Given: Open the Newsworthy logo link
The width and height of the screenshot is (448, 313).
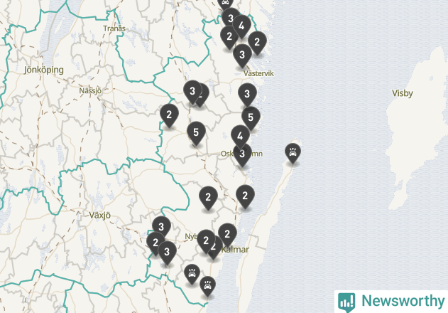Looking at the screenshot, I should [x=390, y=301].
